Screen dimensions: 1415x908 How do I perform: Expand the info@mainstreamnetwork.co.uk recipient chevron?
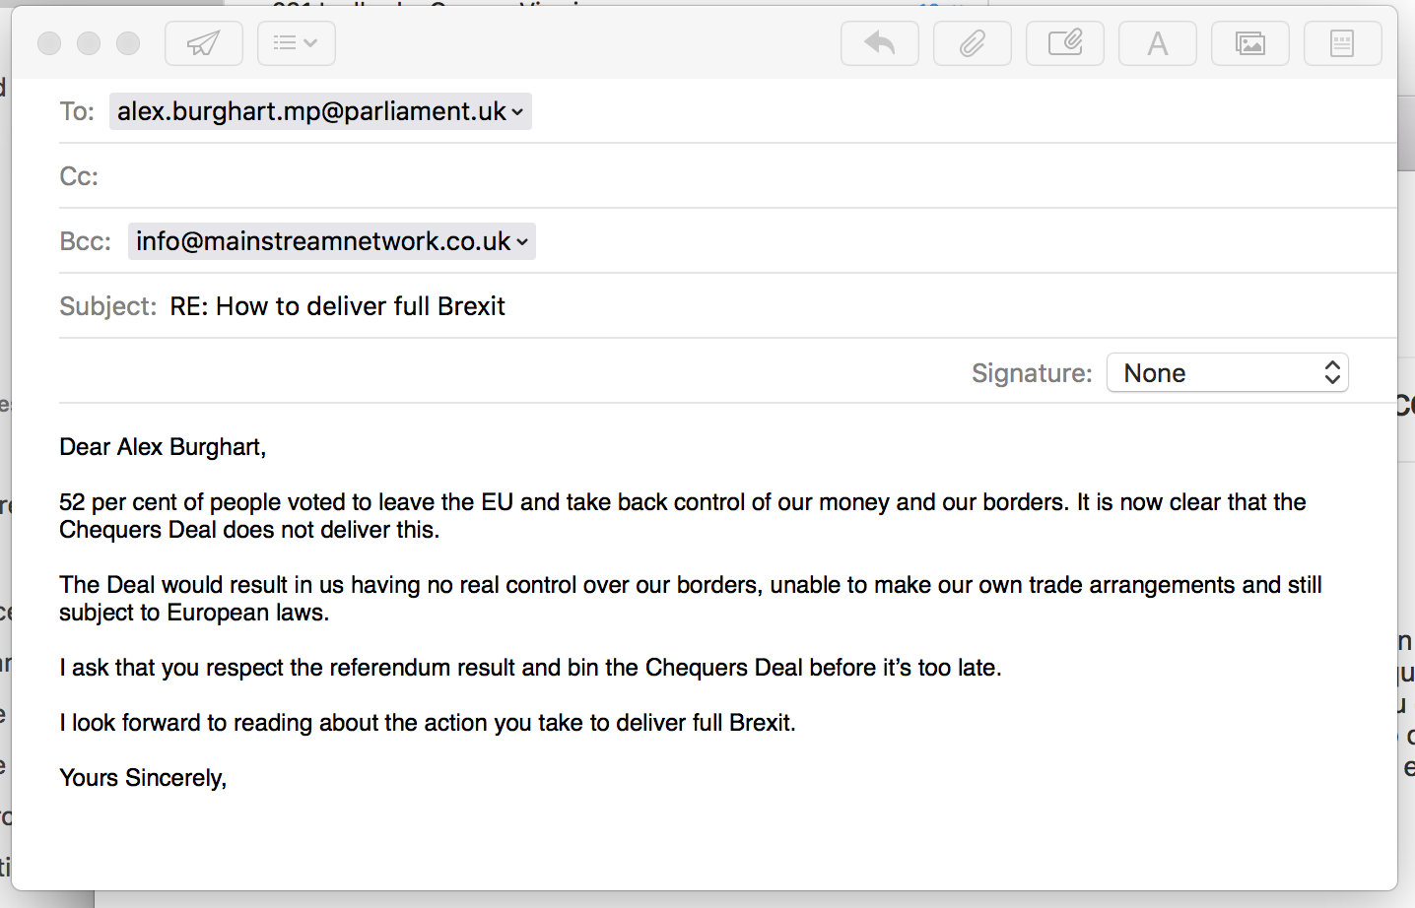[522, 242]
